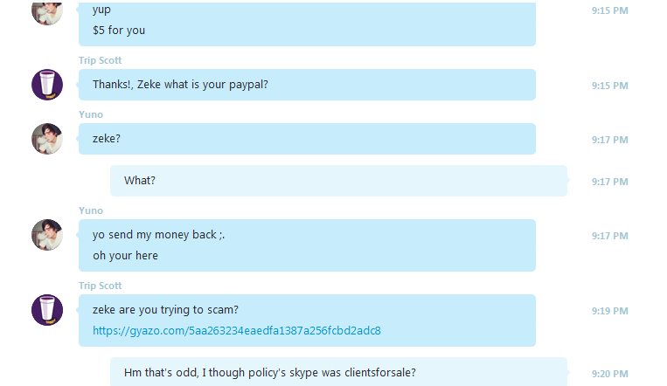Open the gyazo.com screenshot link

tap(237, 331)
